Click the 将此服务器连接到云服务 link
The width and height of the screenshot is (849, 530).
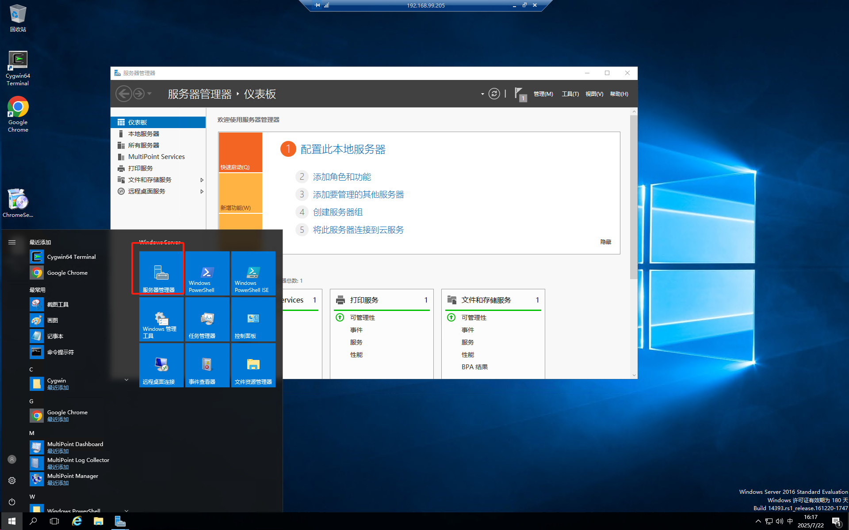[358, 230]
